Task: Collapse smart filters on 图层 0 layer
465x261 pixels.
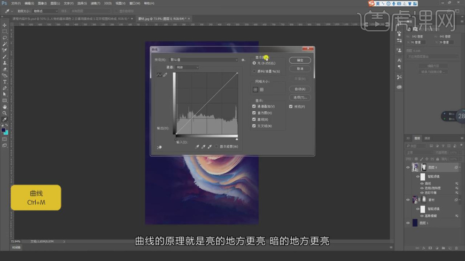Action: click(460, 168)
